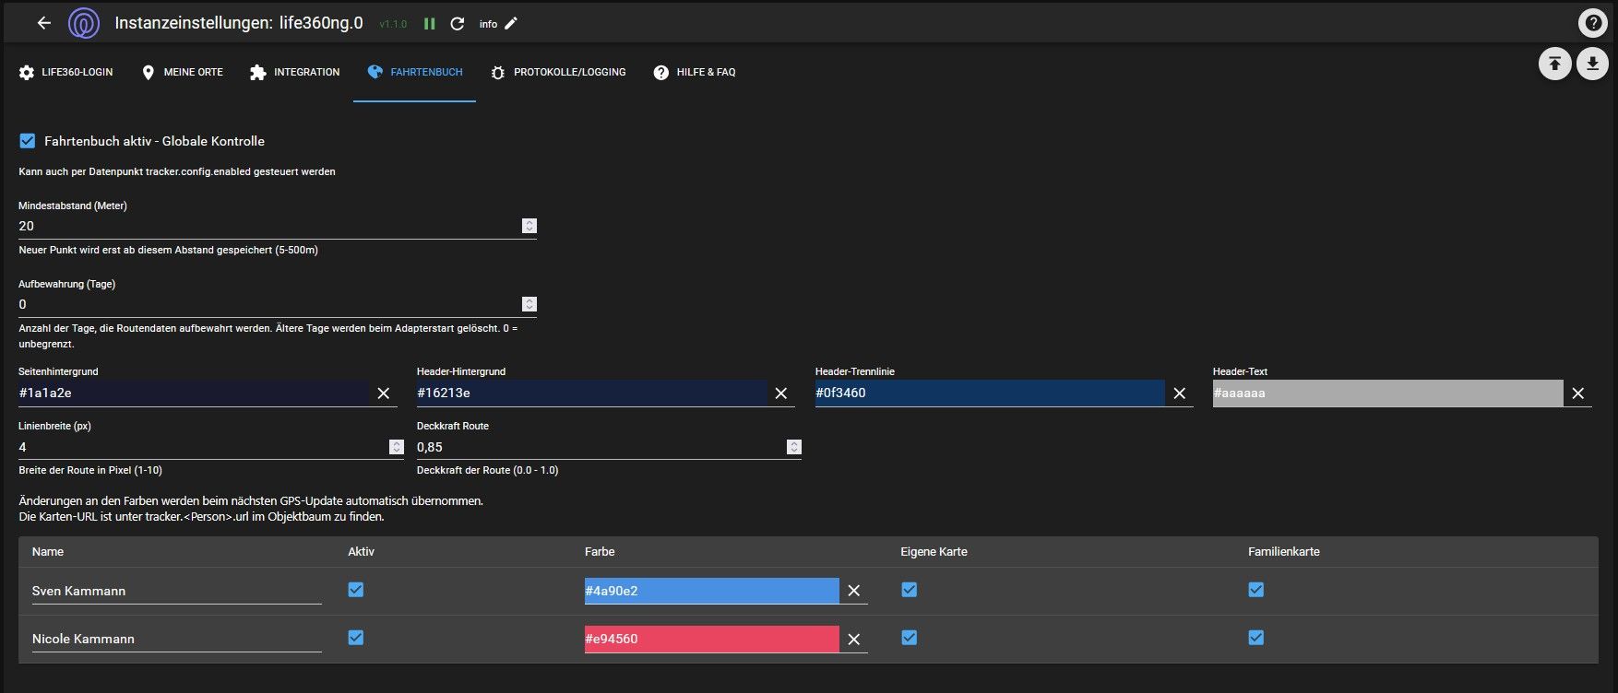Adjust the Mindestabstand spinner arrows

click(x=529, y=226)
